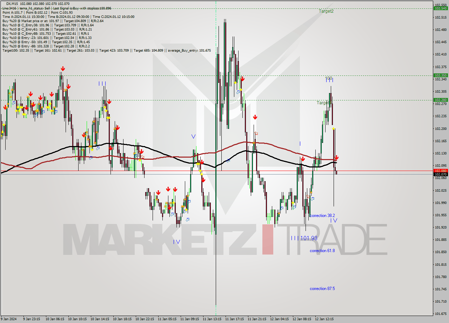
Task: Click the 101.710 price scale value
Action: (x=441, y=301)
